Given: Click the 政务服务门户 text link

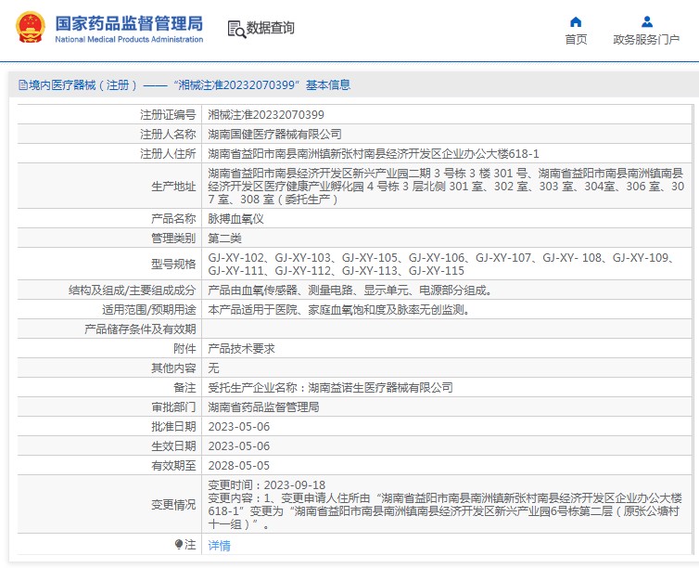Looking at the screenshot, I should tap(646, 40).
